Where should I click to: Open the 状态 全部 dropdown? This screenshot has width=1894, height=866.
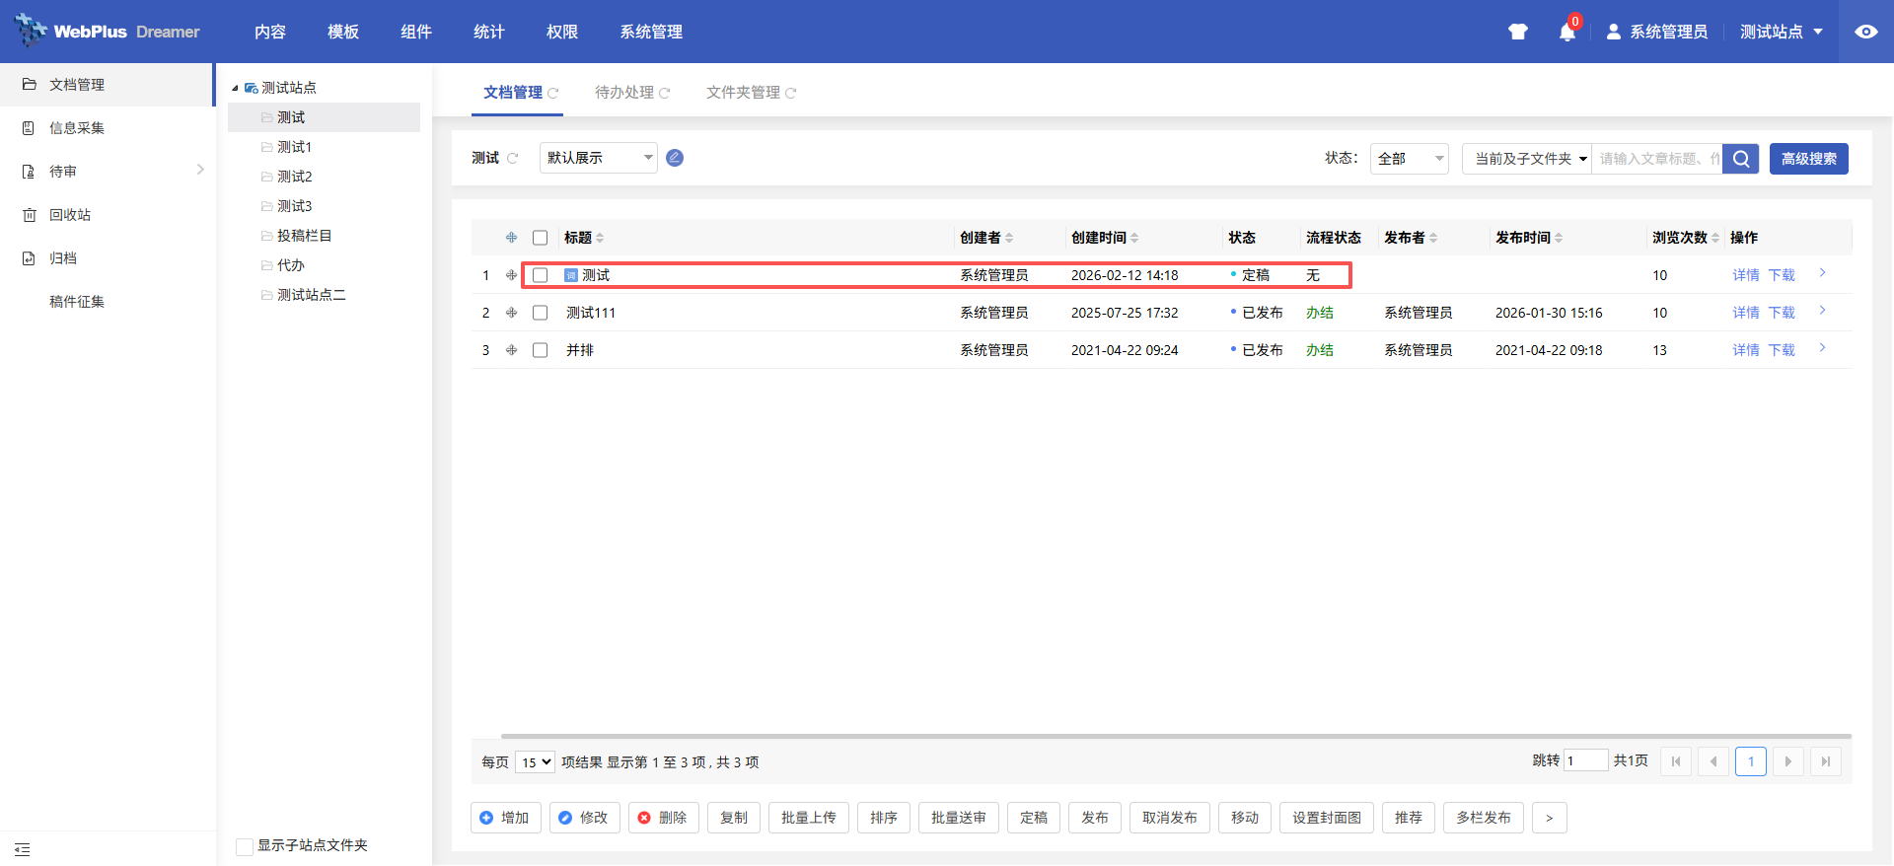pos(1409,159)
